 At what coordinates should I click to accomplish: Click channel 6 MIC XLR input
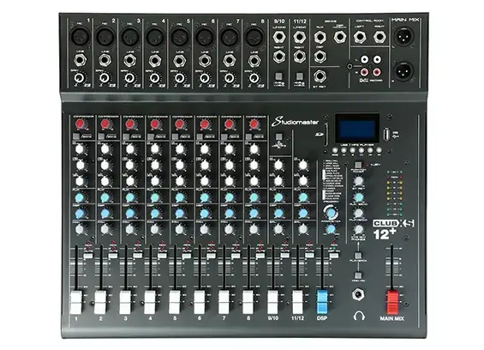(205, 37)
